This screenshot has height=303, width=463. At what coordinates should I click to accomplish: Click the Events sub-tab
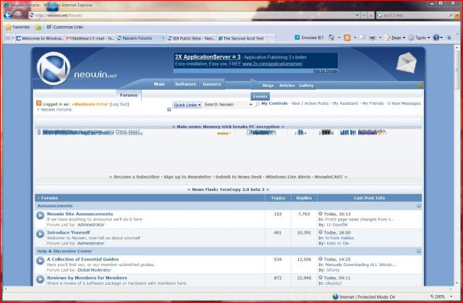[260, 96]
